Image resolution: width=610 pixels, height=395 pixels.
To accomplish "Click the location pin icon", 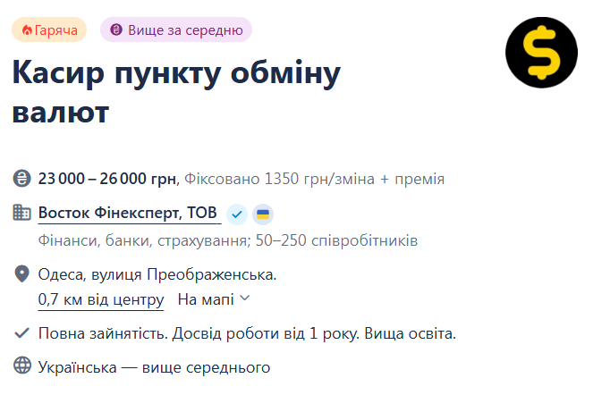I will [x=21, y=274].
